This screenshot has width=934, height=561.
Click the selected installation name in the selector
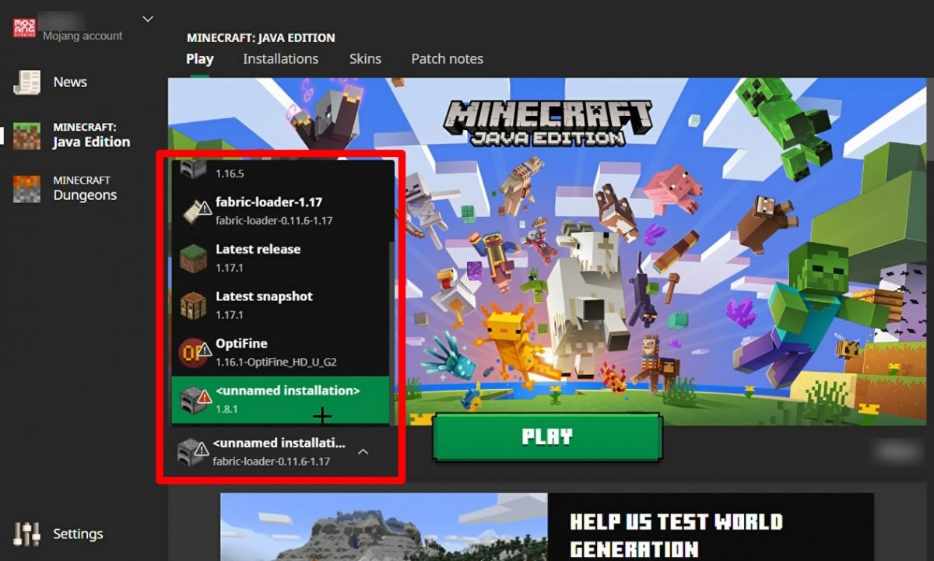tap(279, 443)
